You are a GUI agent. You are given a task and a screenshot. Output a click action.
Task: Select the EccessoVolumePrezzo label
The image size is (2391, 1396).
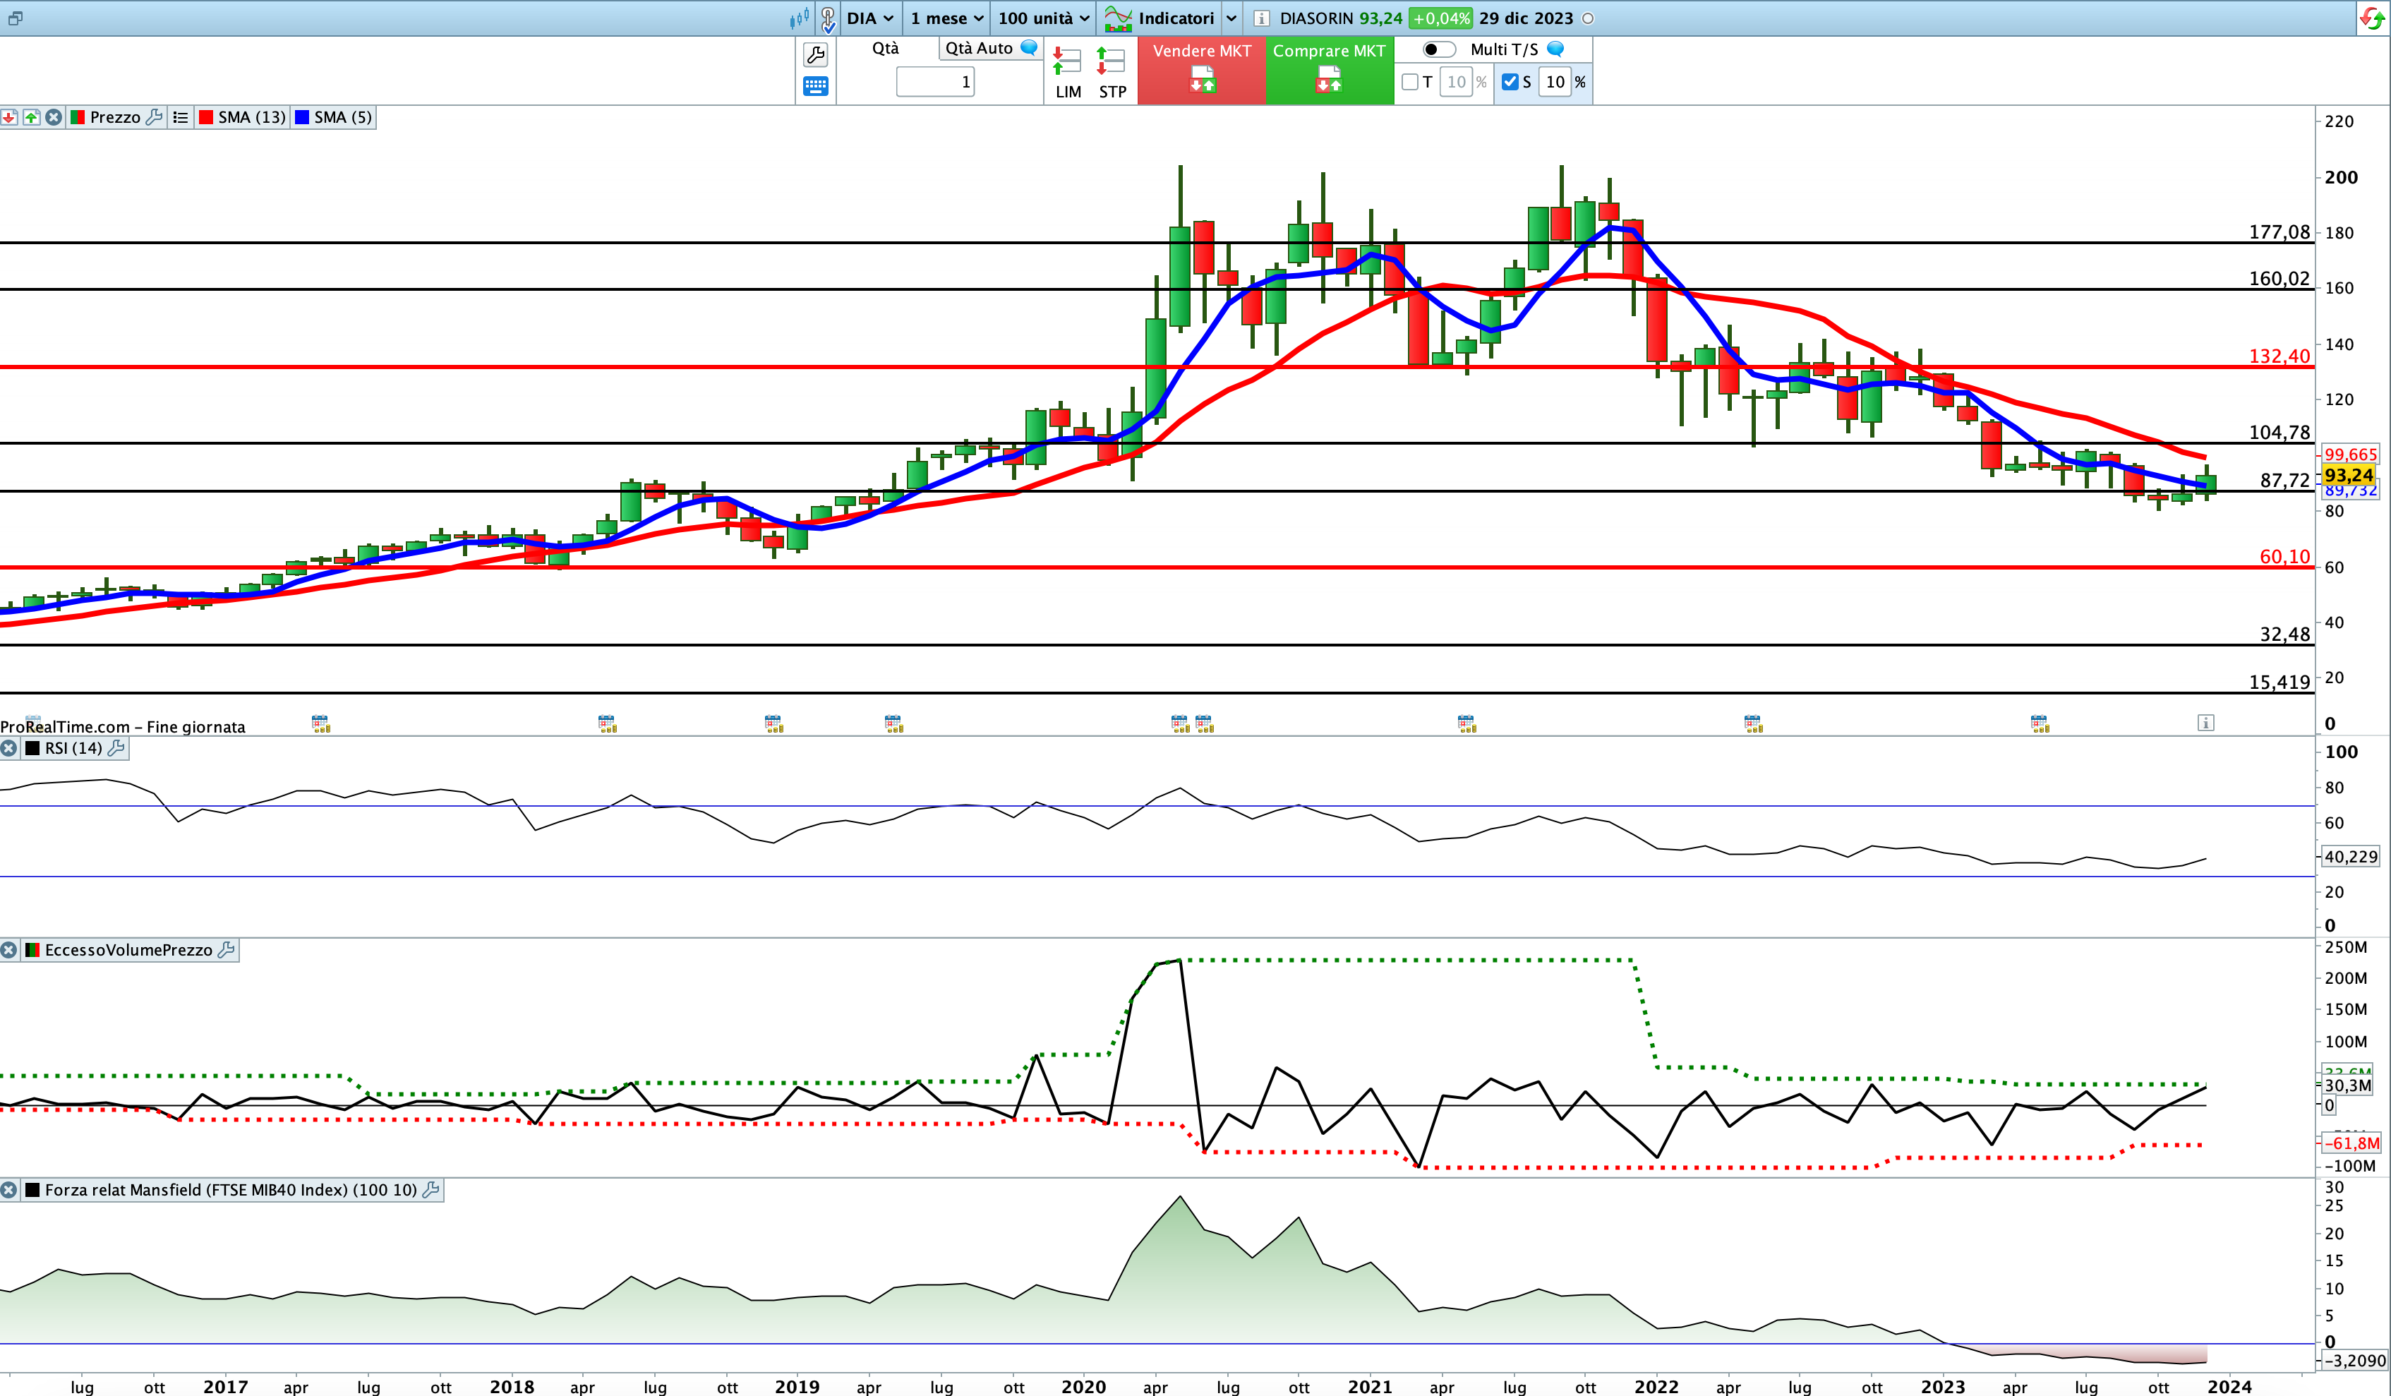coord(128,950)
